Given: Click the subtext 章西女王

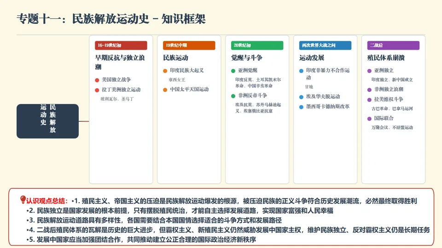Looking at the screenshot, I should pos(177,80).
